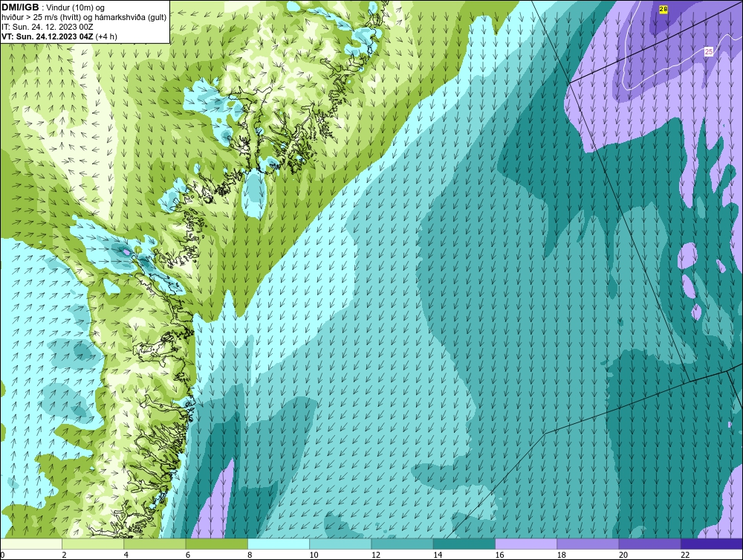Select the dark indigo above-22 legend swatch
The width and height of the screenshot is (743, 560).
tap(712, 544)
